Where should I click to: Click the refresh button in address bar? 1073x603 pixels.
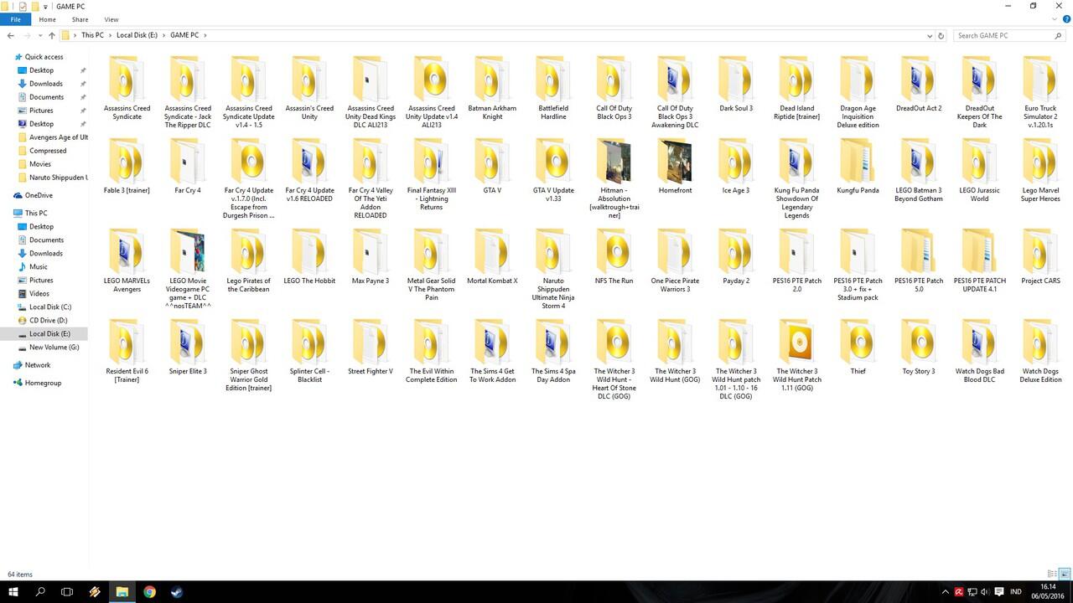tap(941, 35)
